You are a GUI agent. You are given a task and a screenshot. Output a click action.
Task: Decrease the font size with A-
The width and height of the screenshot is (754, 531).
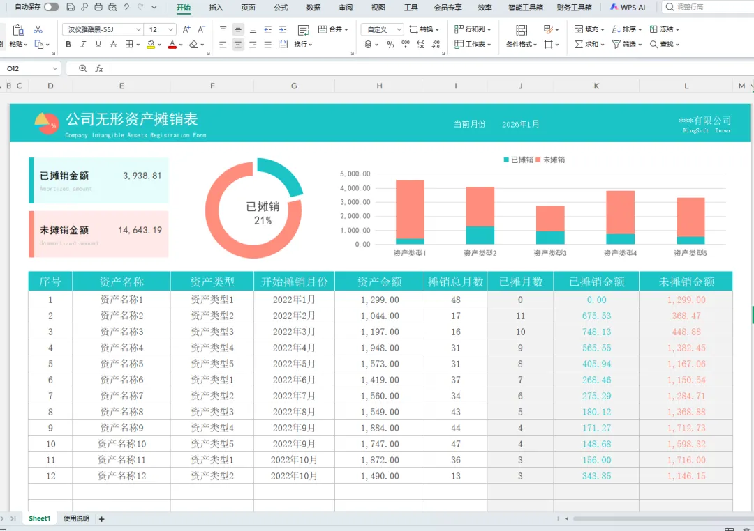[202, 29]
